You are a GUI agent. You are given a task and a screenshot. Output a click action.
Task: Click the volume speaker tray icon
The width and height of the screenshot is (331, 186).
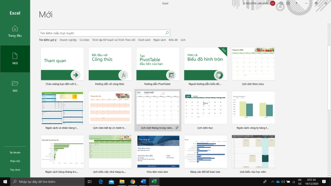click(x=283, y=182)
